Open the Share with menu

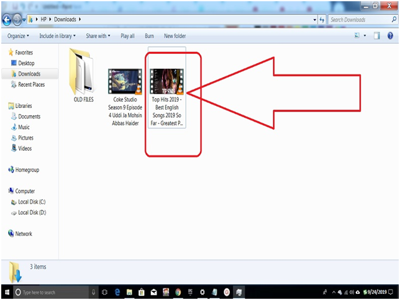pyautogui.click(x=98, y=36)
